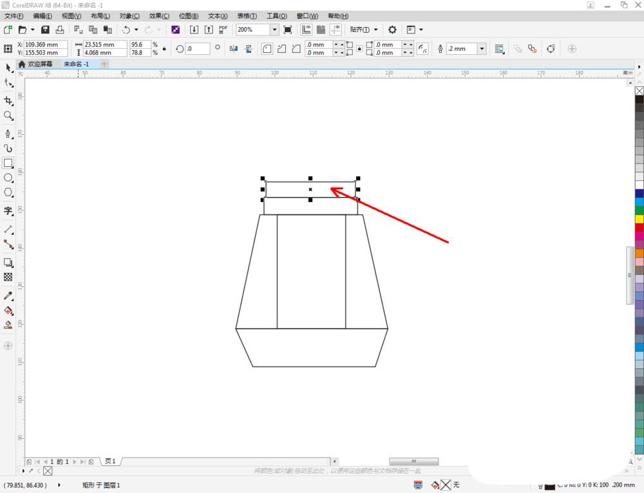644x493 pixels.
Task: Select the Crop tool
Action: click(x=8, y=101)
